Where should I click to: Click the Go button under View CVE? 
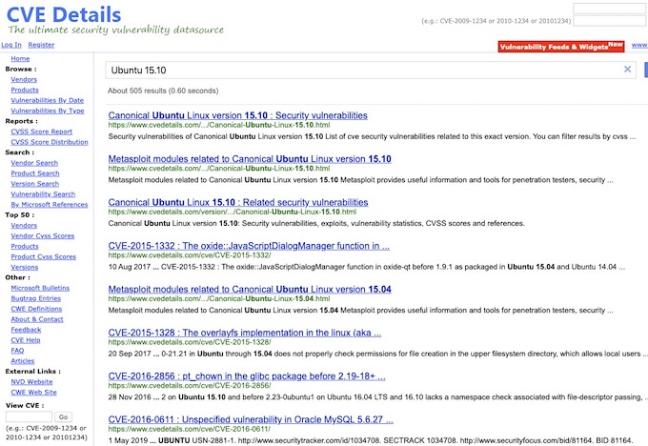63,416
